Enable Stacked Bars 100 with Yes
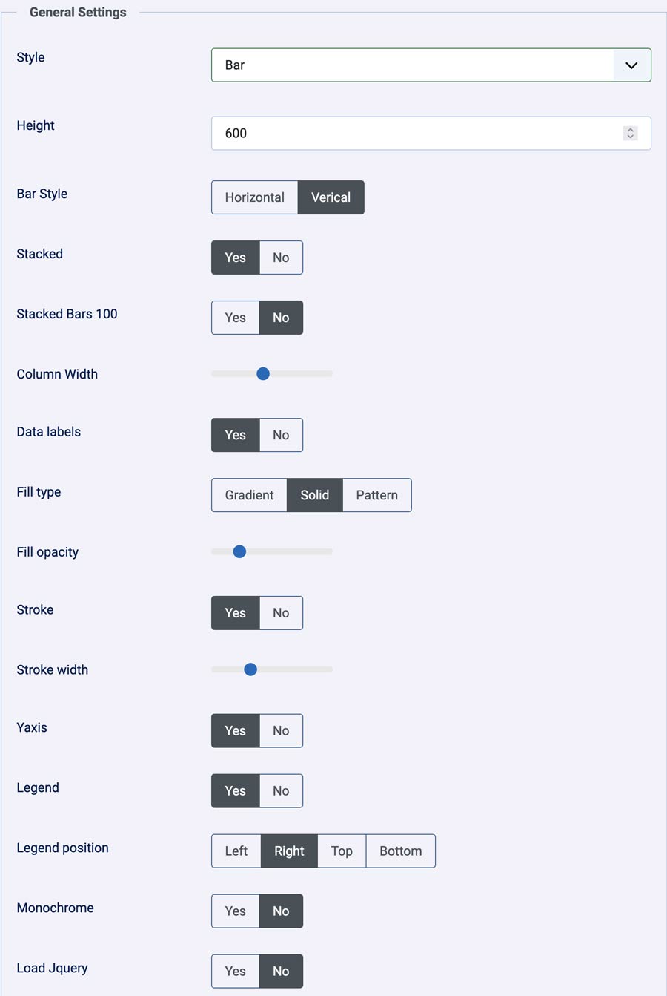This screenshot has height=996, width=667. pos(235,318)
